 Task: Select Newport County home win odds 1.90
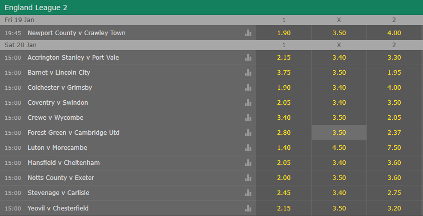(x=284, y=33)
